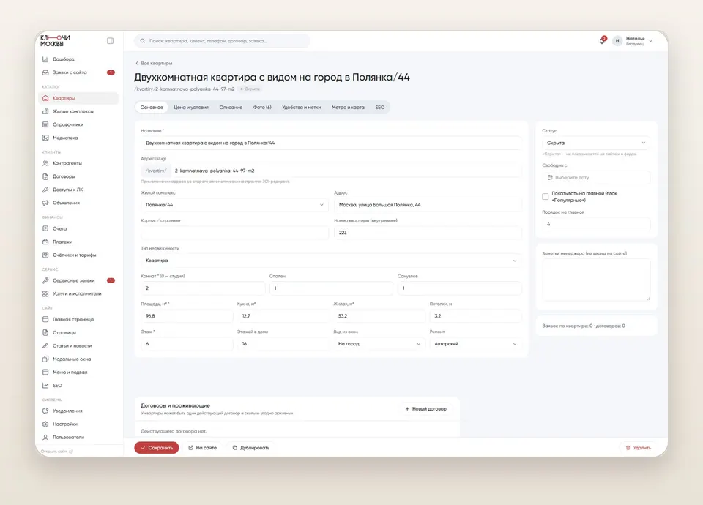Open the notifications bell
The height and width of the screenshot is (505, 703).
pyautogui.click(x=602, y=41)
